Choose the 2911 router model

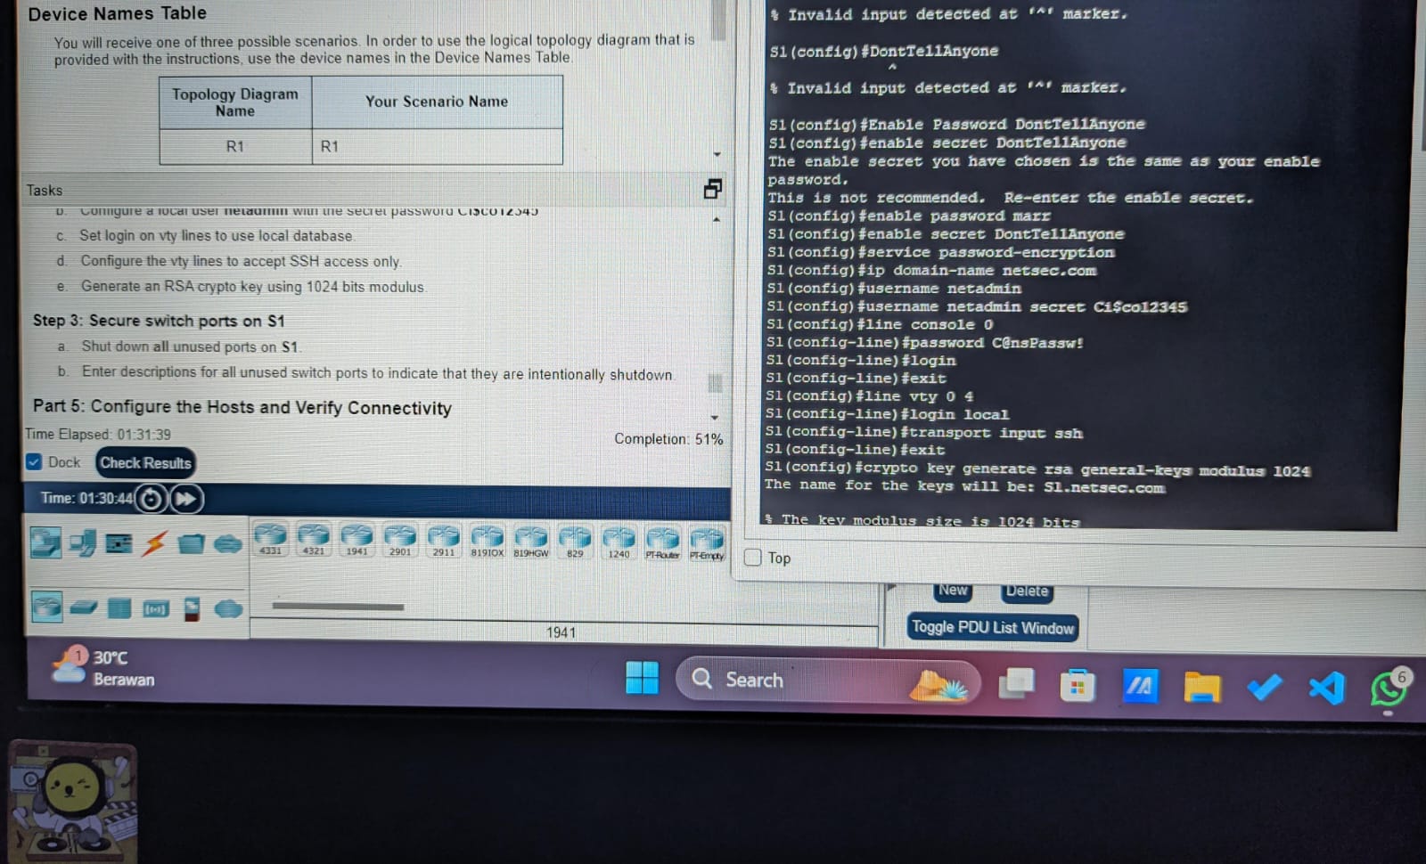point(443,538)
